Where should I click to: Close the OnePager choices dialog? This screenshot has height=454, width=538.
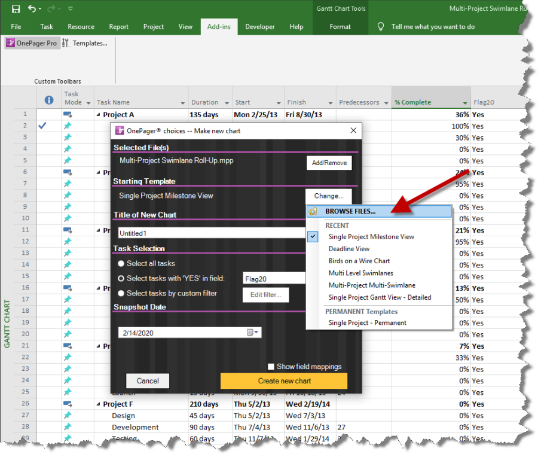coord(353,130)
